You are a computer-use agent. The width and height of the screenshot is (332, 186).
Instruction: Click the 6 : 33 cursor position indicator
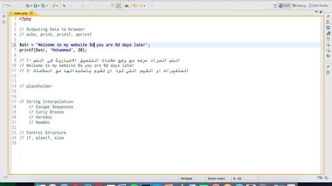click(x=237, y=178)
